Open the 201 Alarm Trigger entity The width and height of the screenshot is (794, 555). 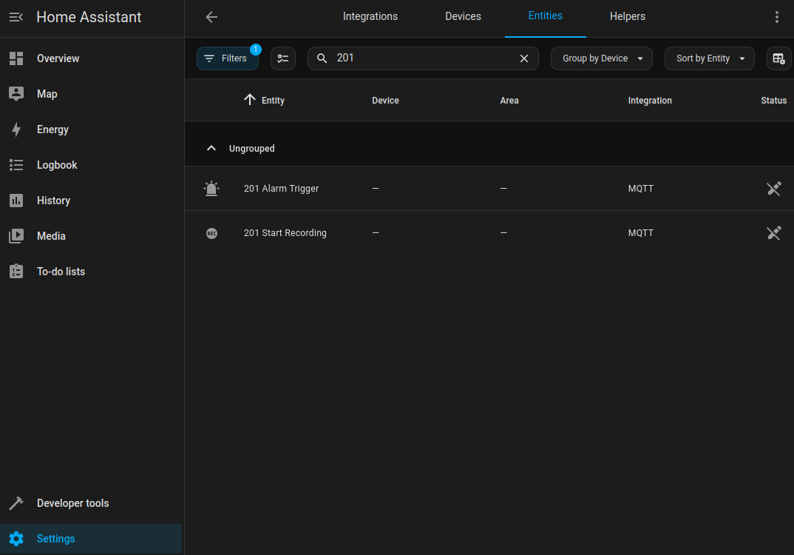click(x=281, y=189)
